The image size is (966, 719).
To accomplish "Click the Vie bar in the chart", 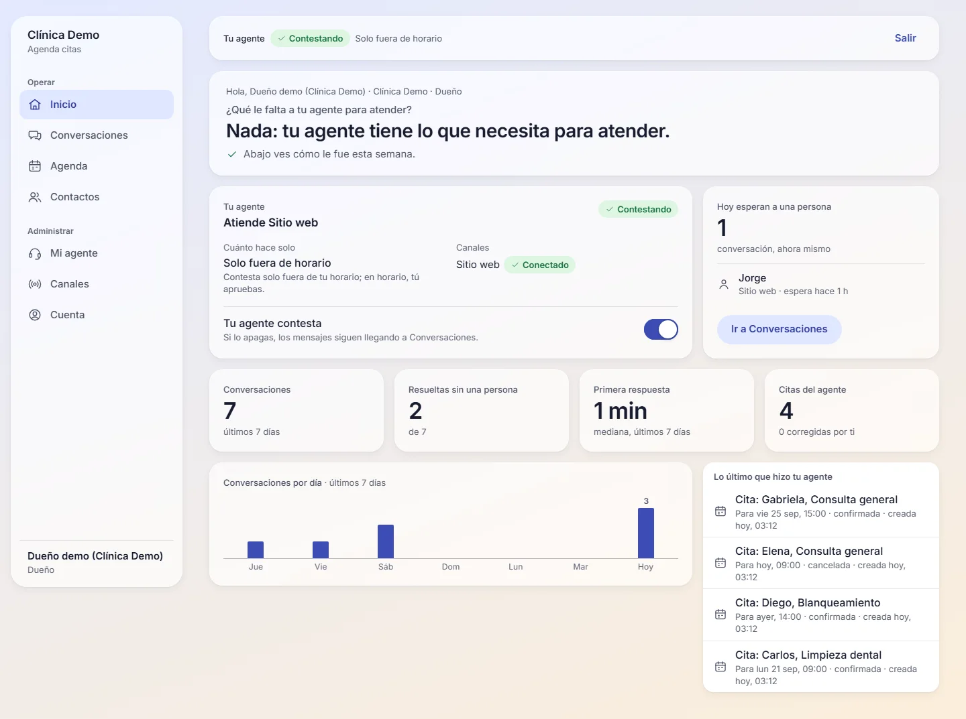I will [x=321, y=549].
